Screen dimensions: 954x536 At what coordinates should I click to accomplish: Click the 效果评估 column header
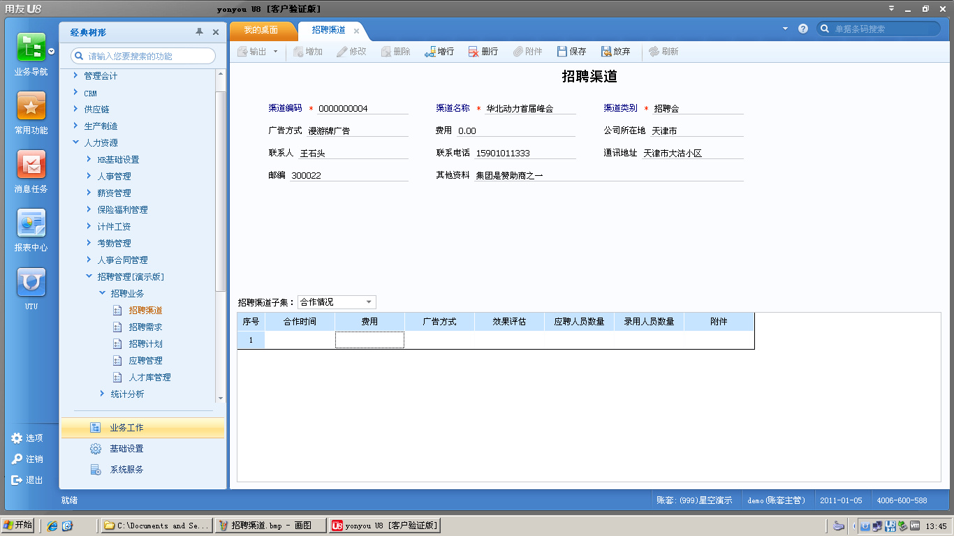coord(509,322)
